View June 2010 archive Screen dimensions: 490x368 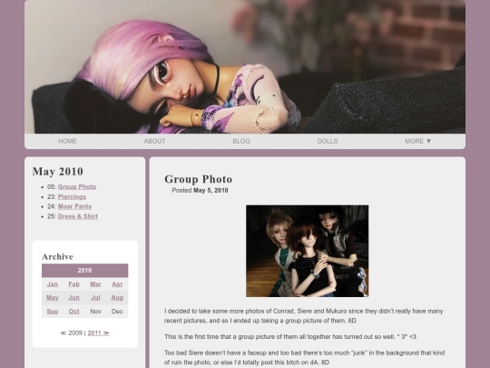(x=74, y=298)
